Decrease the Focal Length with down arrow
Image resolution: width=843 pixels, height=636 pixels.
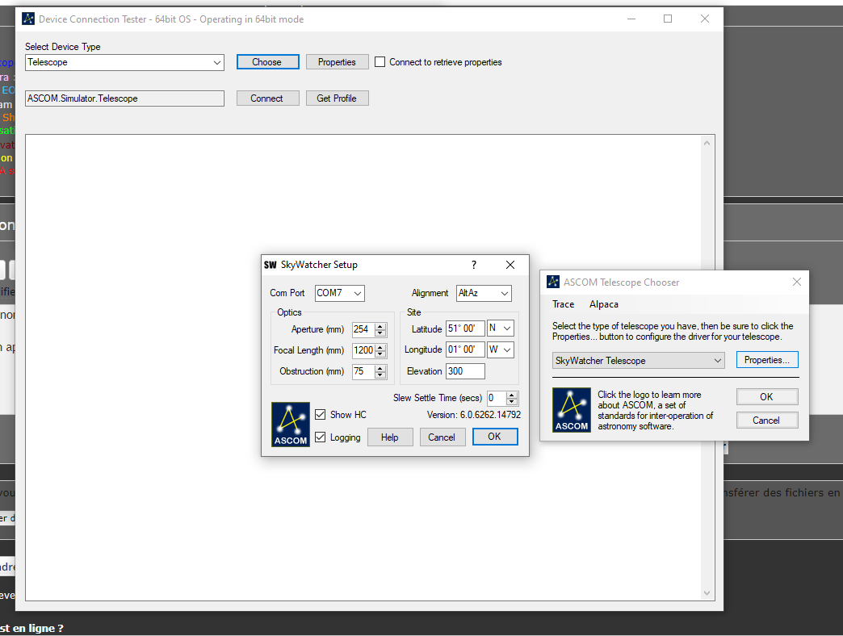(380, 354)
